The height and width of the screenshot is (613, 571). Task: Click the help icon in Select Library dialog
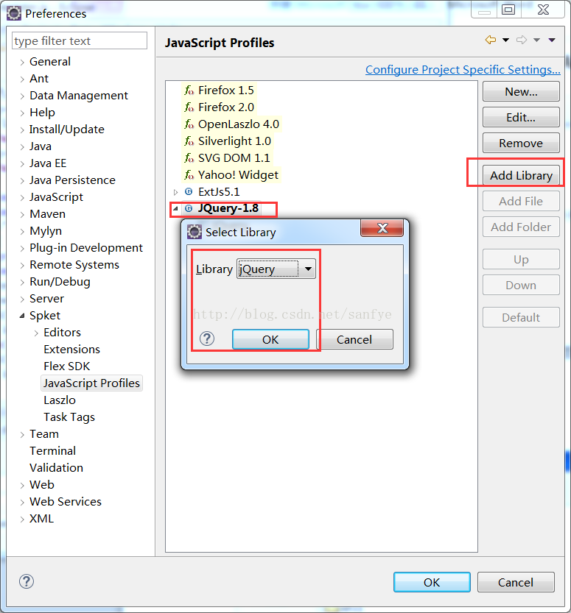206,339
